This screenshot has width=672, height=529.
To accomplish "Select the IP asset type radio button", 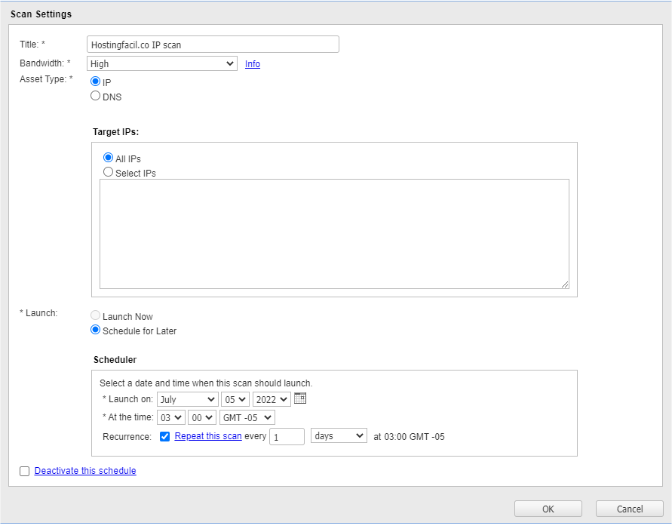I will [x=96, y=81].
